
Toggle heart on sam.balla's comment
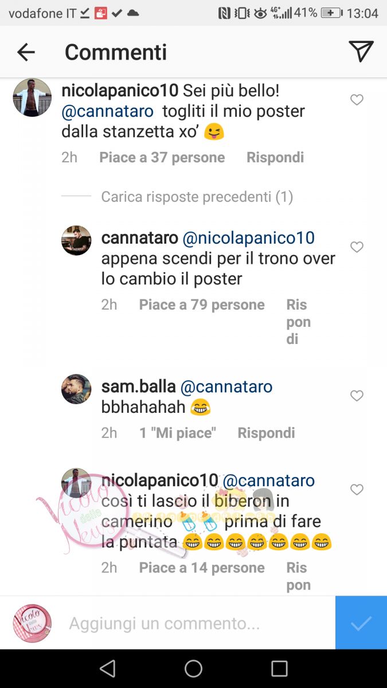click(x=357, y=396)
